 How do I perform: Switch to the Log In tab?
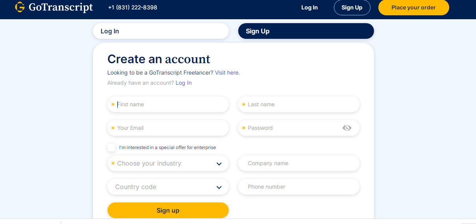161,31
